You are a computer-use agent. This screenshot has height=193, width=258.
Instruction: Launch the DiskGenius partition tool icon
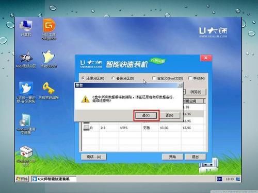(49, 29)
